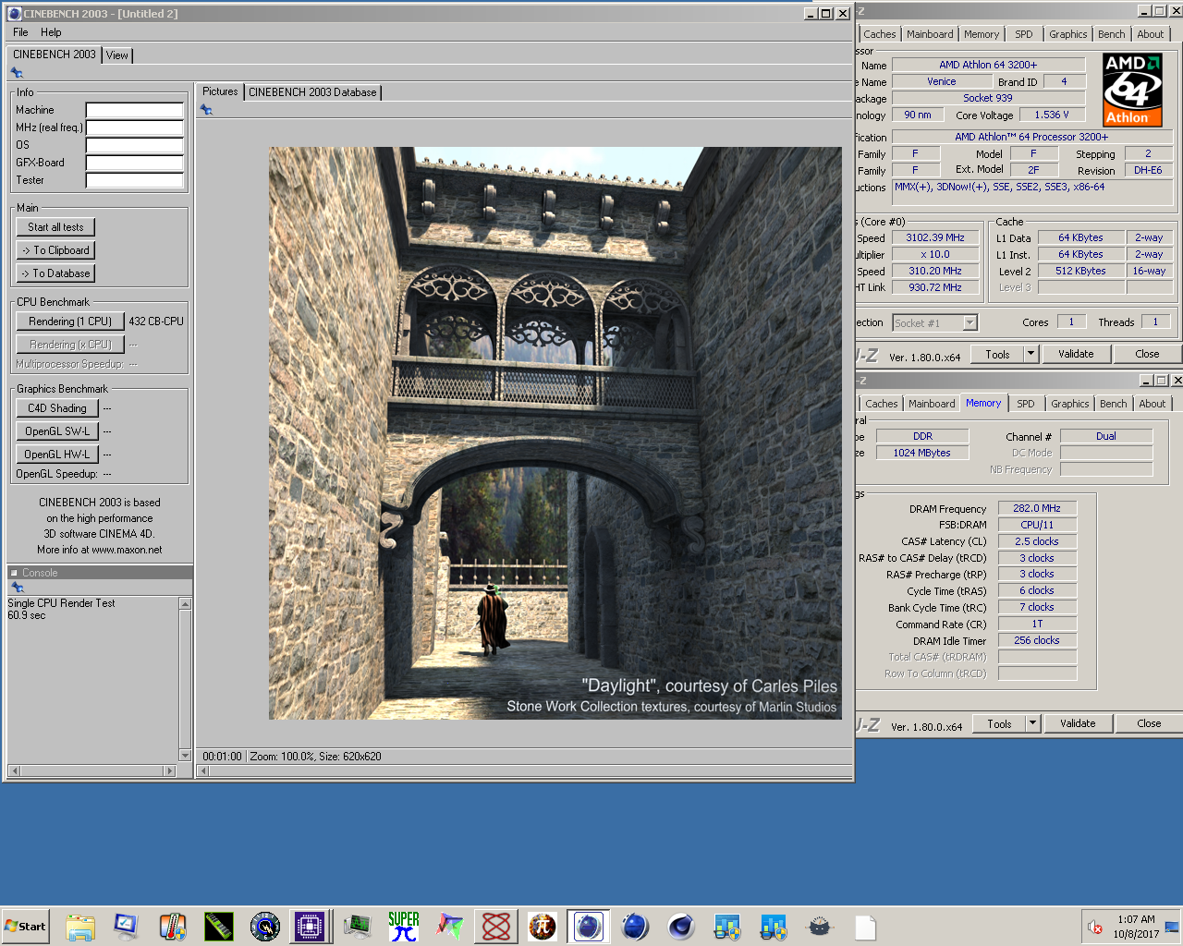Start the C4D Shading test
Image resolution: width=1183 pixels, height=946 pixels.
point(57,408)
